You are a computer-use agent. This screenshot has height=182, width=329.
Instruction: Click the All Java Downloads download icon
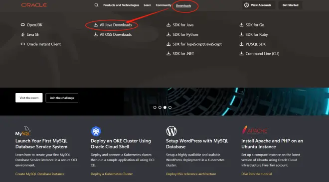click(96, 25)
